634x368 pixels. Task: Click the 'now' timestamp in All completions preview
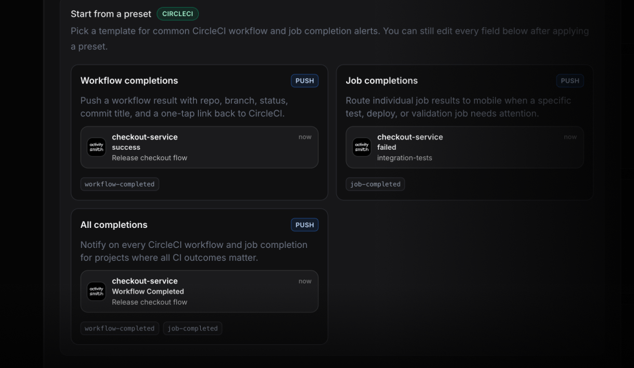pyautogui.click(x=305, y=281)
